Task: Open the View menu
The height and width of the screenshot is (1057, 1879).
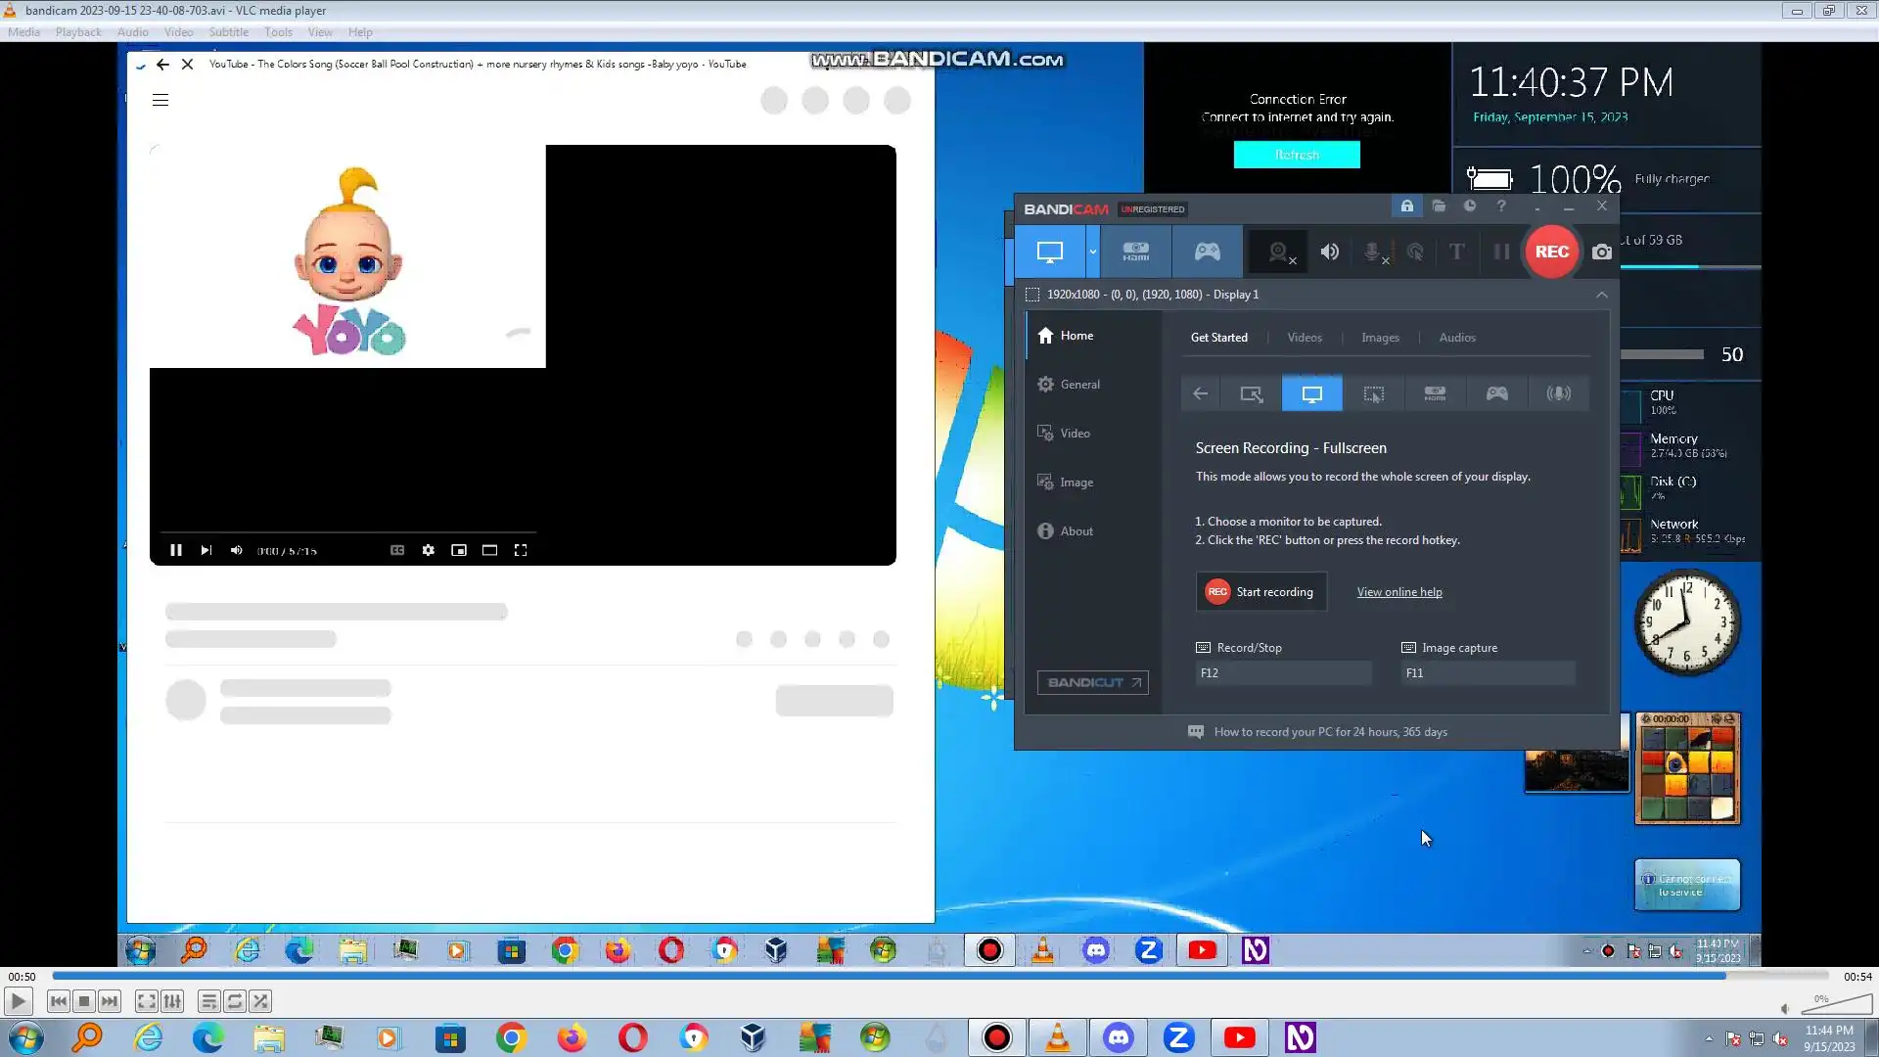Action: click(320, 32)
